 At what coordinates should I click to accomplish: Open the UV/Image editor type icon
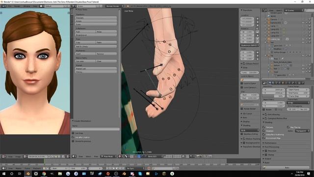point(3,156)
